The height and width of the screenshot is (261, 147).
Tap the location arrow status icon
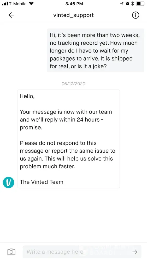coord(122,4)
